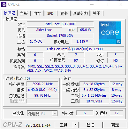Select the 測試分數 benchmark tab
Screen dimensions: 128x129
[80, 13]
